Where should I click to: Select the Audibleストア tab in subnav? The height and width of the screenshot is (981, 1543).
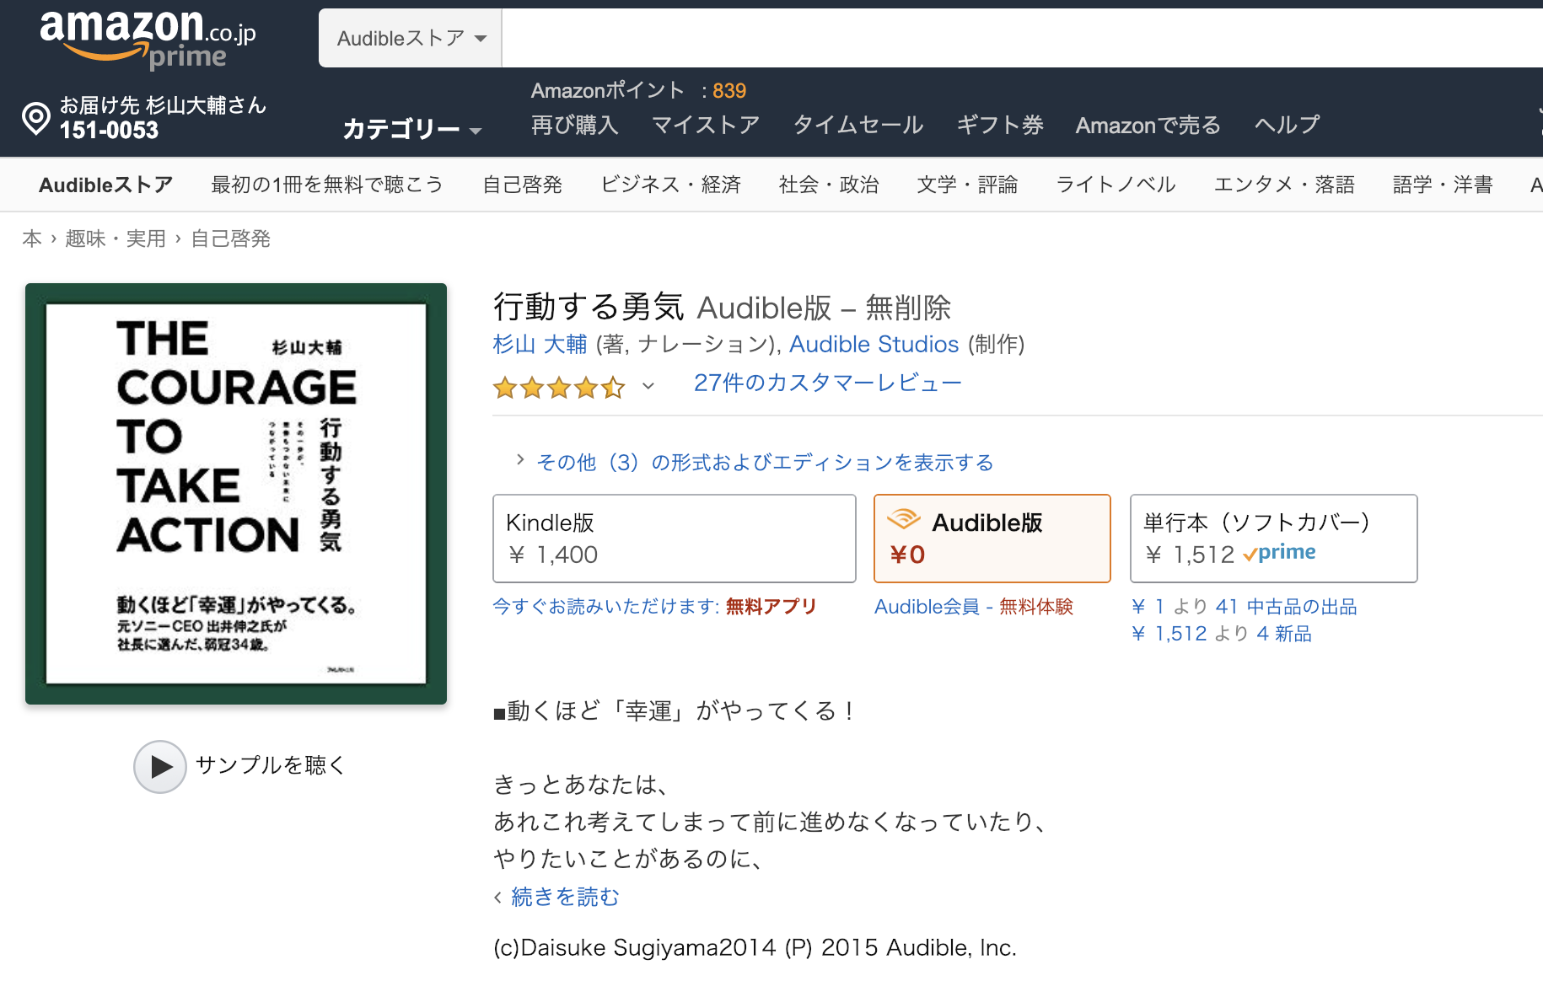(x=106, y=185)
